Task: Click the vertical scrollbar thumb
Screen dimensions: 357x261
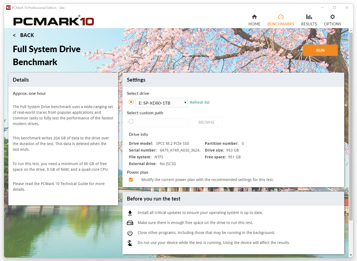Action: pos(351,126)
